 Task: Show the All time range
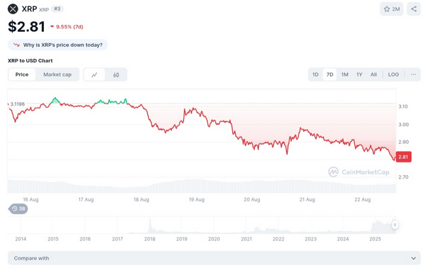(x=373, y=74)
